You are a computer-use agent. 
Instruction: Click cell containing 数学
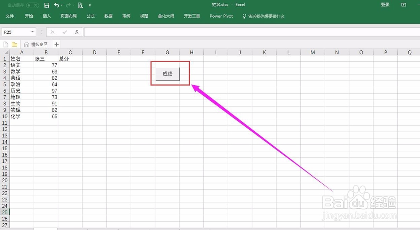pos(22,71)
